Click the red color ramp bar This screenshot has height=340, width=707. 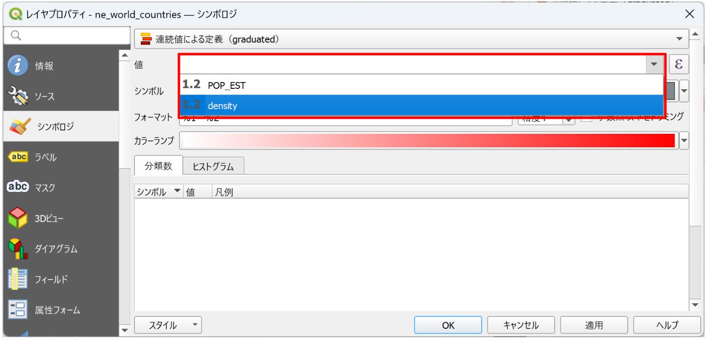click(x=429, y=141)
